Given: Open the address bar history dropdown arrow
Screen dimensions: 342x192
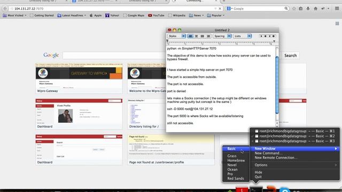Looking at the screenshot, I should pos(215,9).
